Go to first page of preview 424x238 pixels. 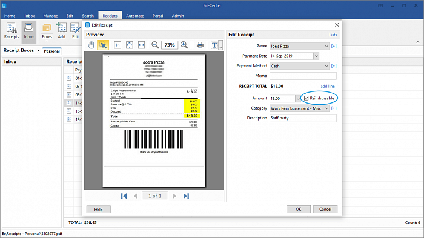[124, 196]
